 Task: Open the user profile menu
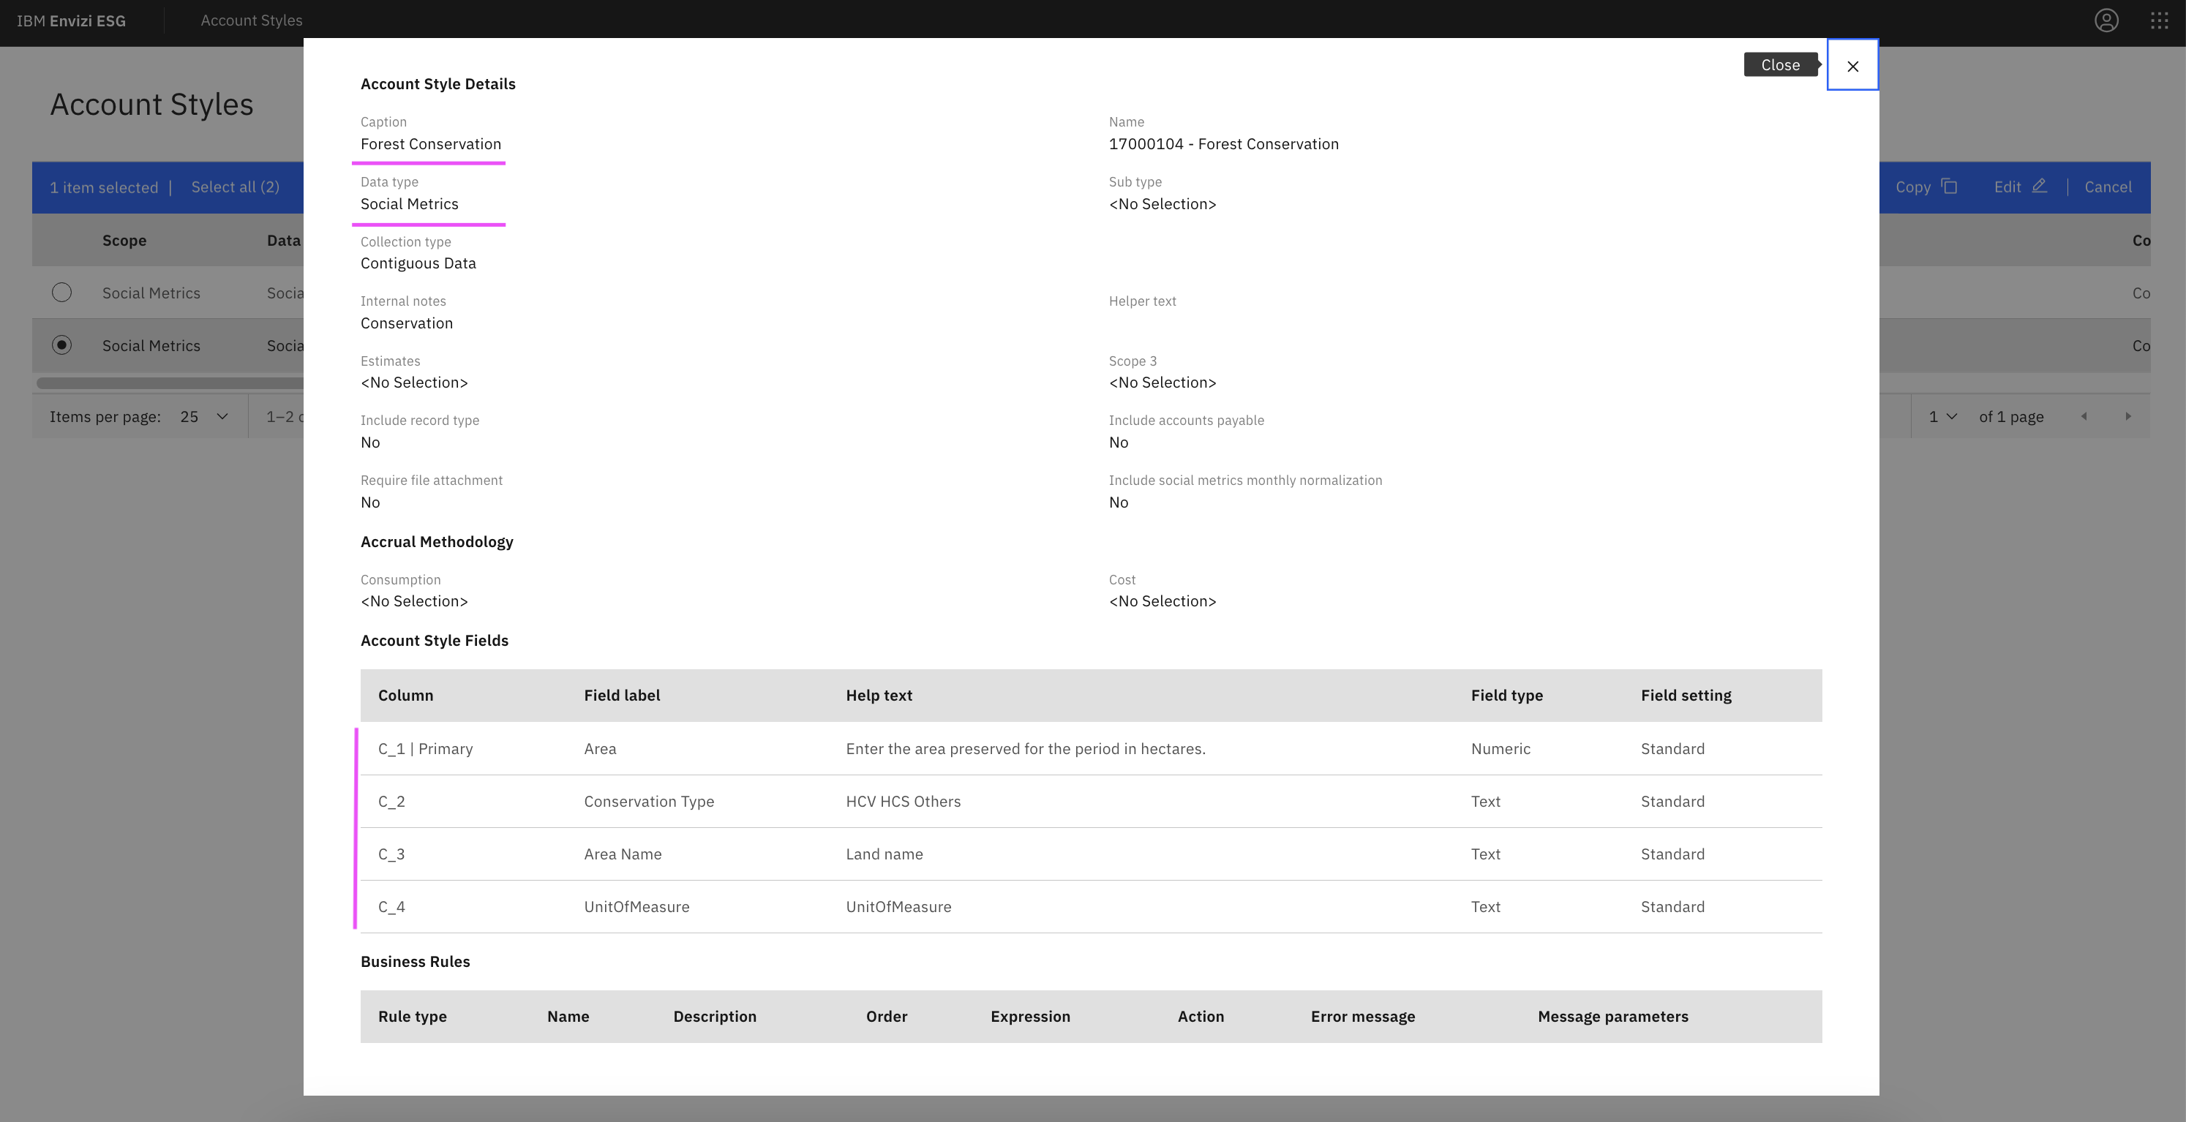2107,20
